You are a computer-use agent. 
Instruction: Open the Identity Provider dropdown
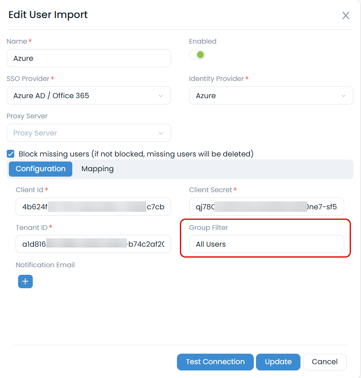click(x=271, y=96)
